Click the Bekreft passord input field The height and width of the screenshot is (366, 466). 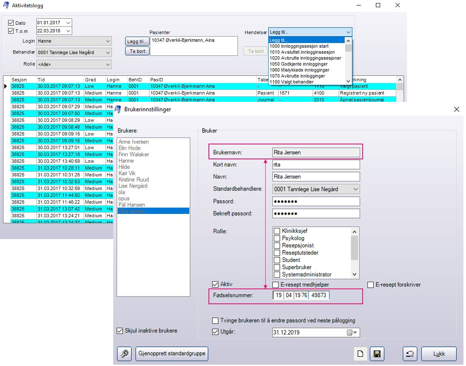point(316,213)
